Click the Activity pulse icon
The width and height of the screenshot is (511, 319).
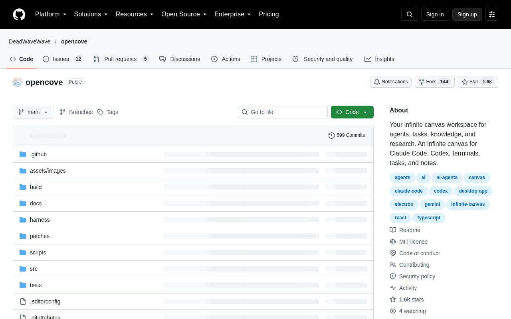(x=393, y=288)
